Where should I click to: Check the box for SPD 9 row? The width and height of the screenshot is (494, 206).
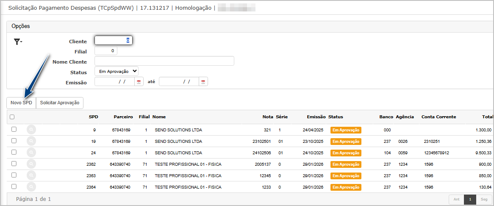14,129
